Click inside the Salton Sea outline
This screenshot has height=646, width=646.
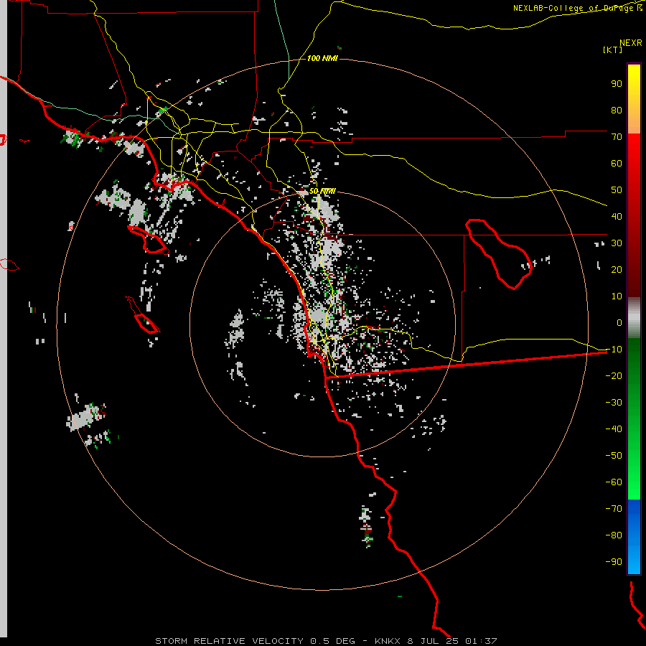click(x=497, y=253)
